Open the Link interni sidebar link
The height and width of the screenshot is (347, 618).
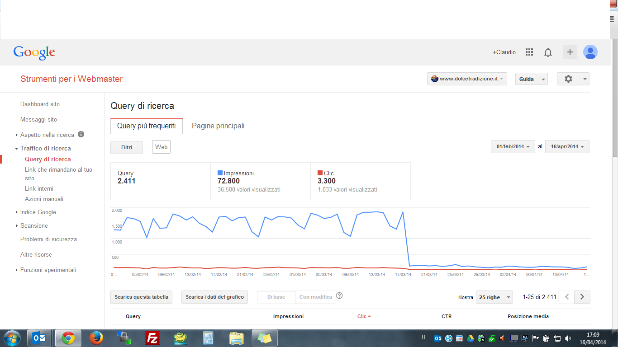coord(39,188)
